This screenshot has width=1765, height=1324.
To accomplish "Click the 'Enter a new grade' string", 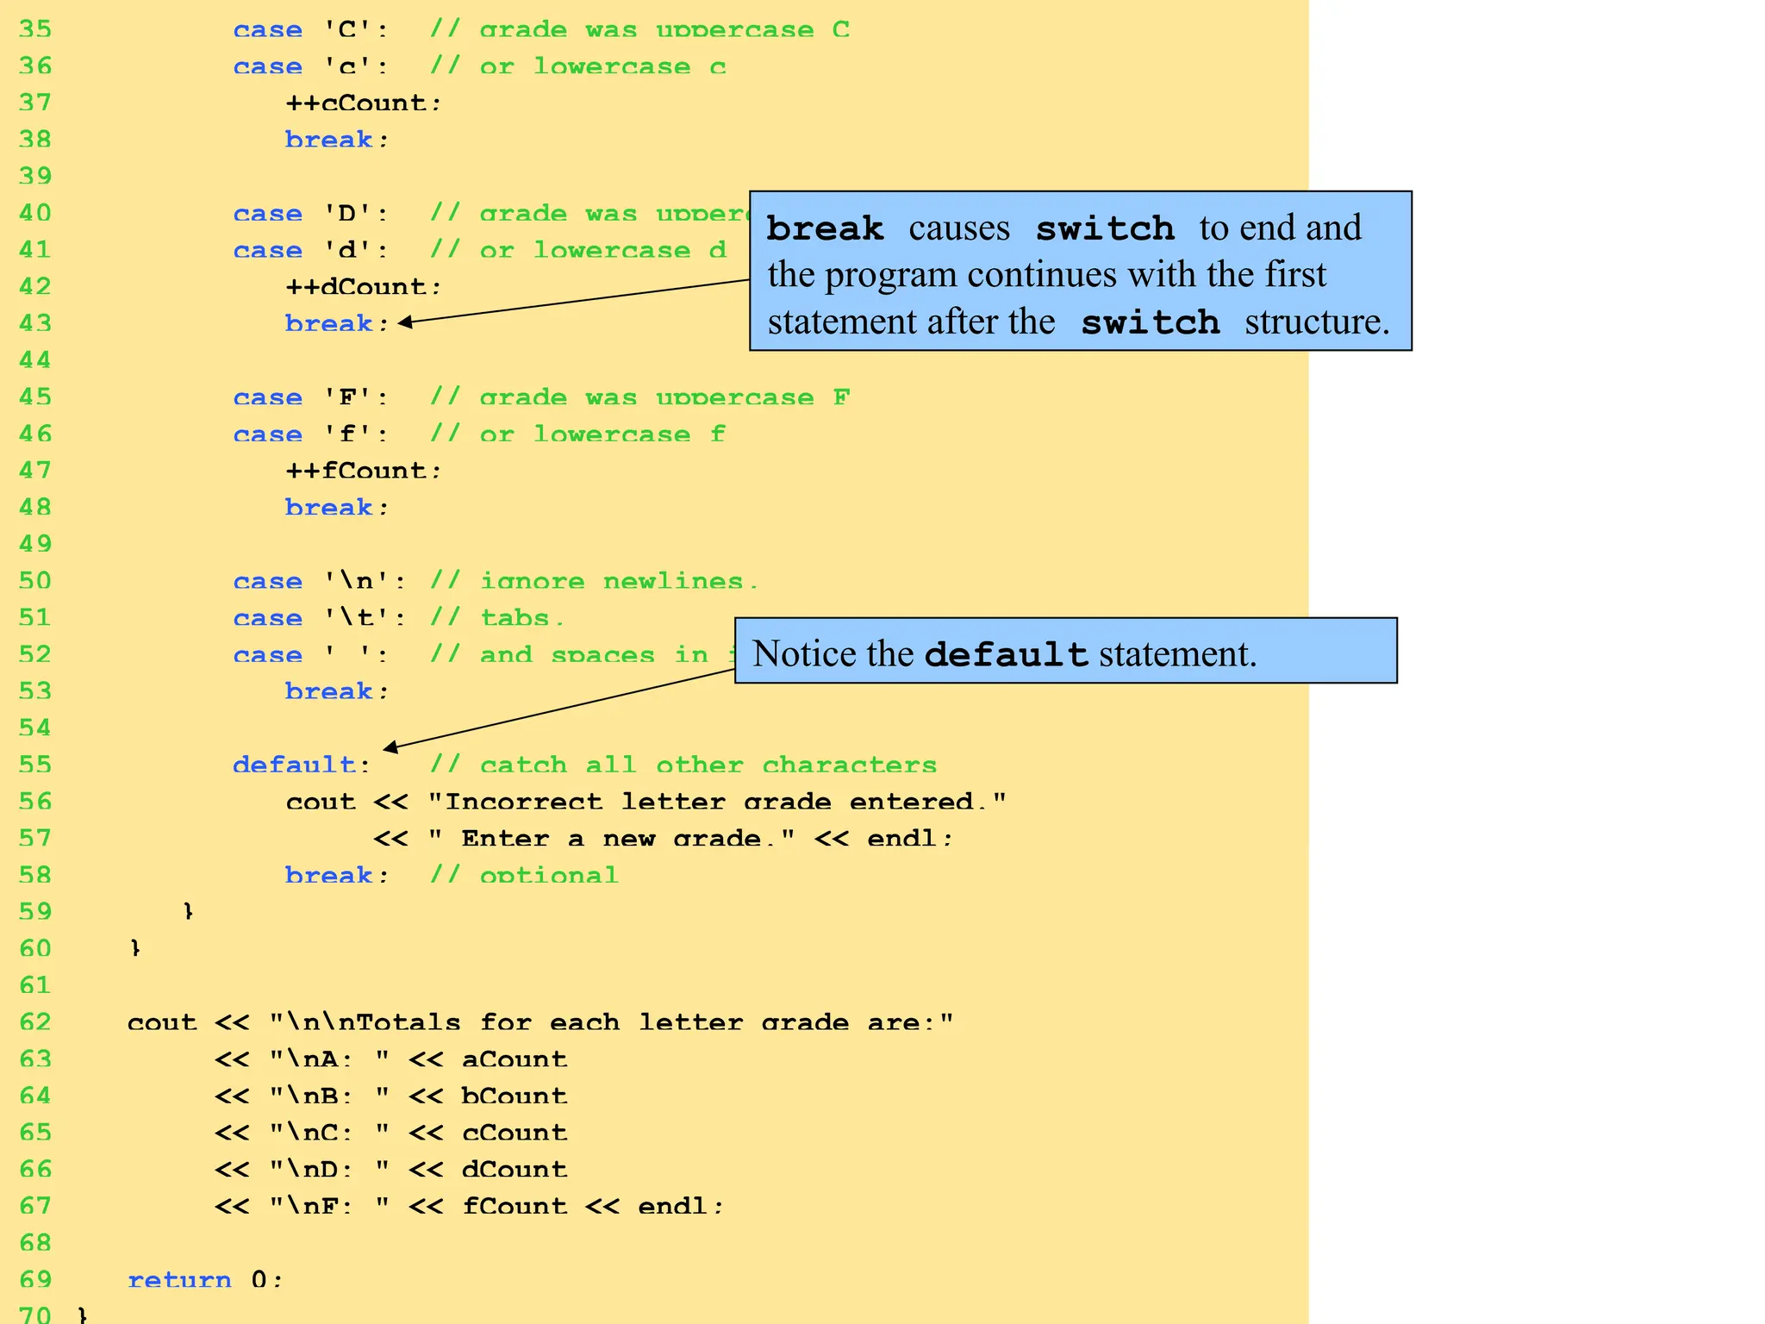I will click(x=612, y=840).
